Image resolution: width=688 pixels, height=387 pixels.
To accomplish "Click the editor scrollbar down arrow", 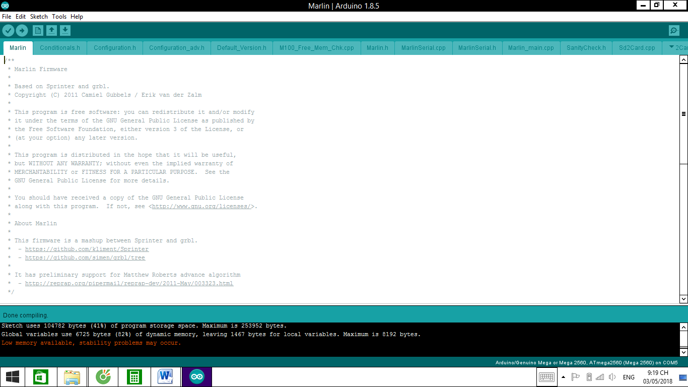I will (683, 299).
